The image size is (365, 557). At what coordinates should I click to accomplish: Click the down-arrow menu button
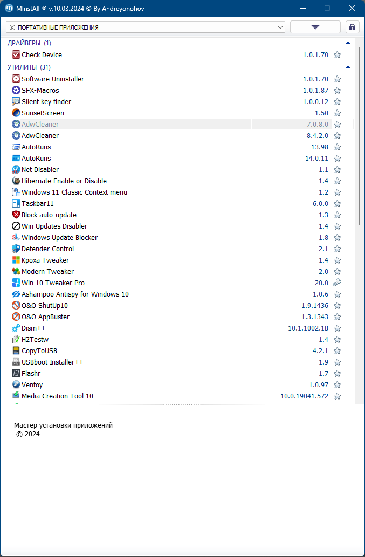pyautogui.click(x=315, y=27)
